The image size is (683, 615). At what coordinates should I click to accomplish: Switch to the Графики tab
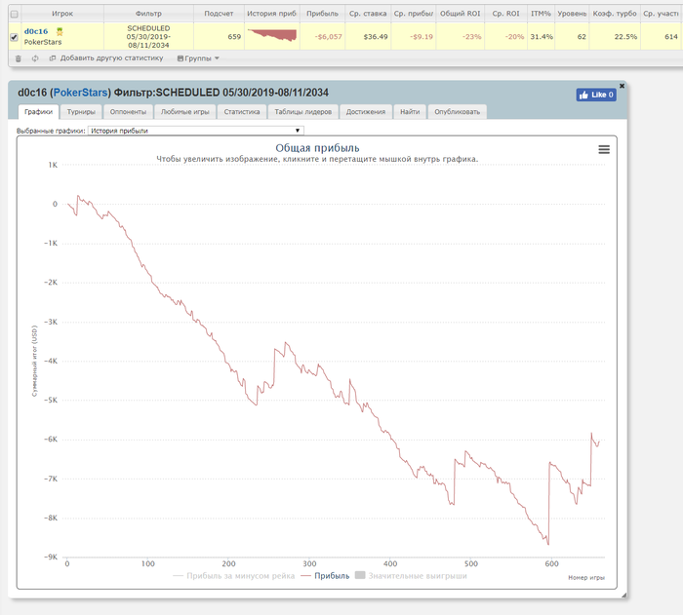(38, 112)
